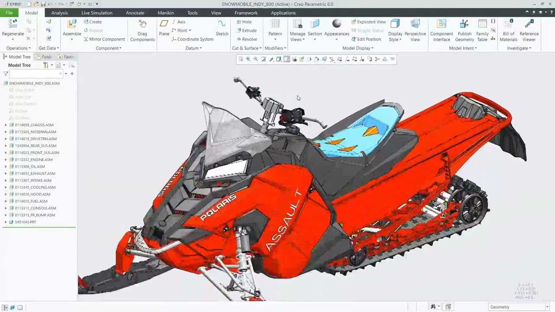This screenshot has height=312, width=555.
Task: Click the Create component button
Action: 92,22
